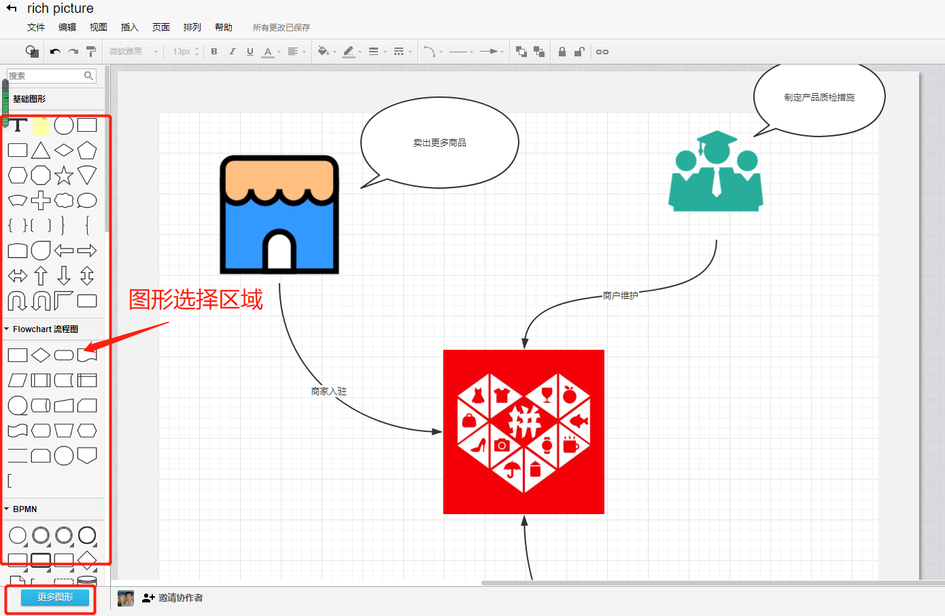The width and height of the screenshot is (945, 616).
Task: Select the red Pinduoduo heart logo
Action: [x=523, y=432]
